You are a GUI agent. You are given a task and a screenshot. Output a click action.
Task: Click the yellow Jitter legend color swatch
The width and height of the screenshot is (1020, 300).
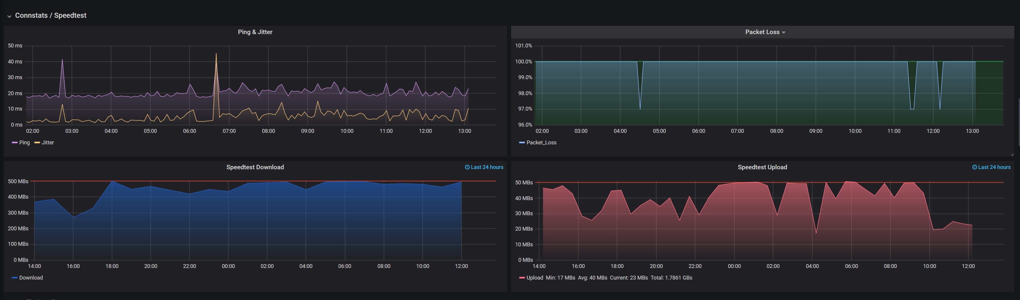(37, 143)
